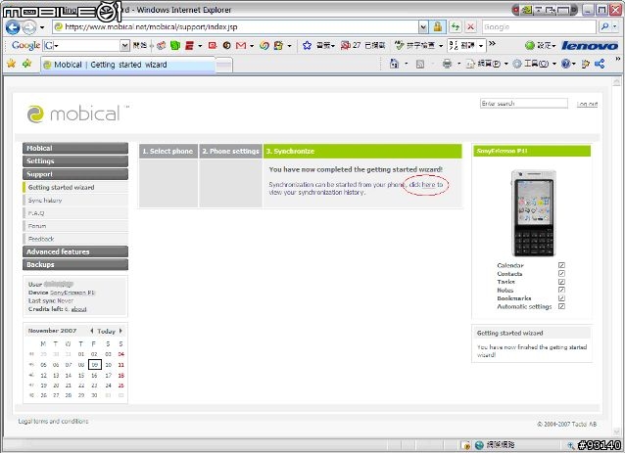
Task: Toggle the Automatic settings checkbox
Action: [x=561, y=306]
